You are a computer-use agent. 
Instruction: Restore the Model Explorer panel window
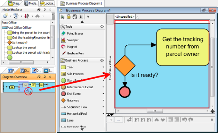click(x=39, y=10)
